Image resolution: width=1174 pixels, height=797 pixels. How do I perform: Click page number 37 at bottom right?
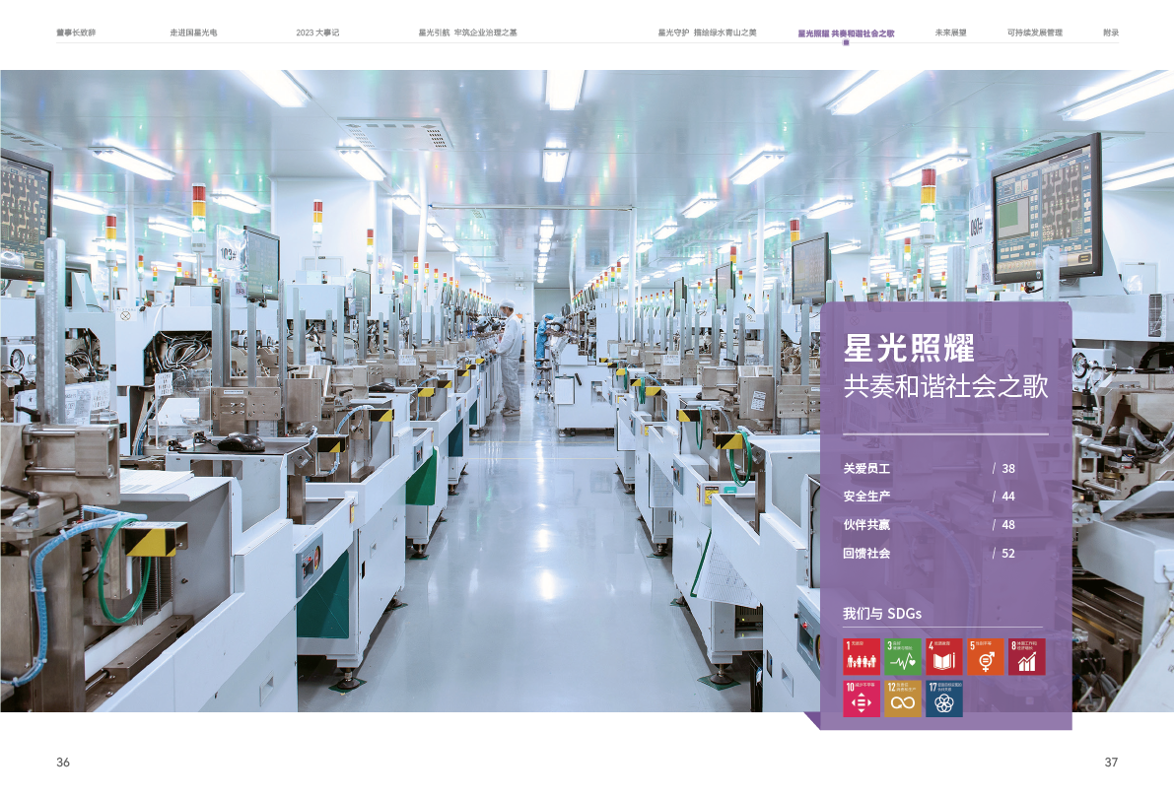click(x=1111, y=763)
